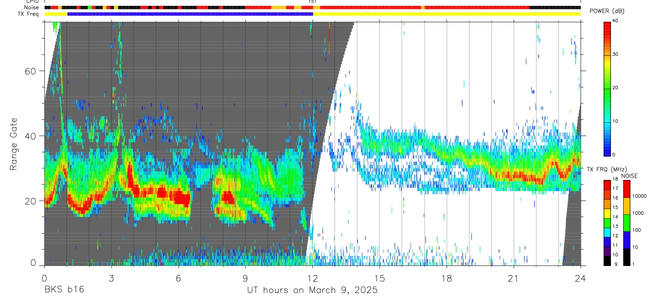Click the '40' tick on Range Gate axis
Viewport: 653px width, 301px height.
29,136
